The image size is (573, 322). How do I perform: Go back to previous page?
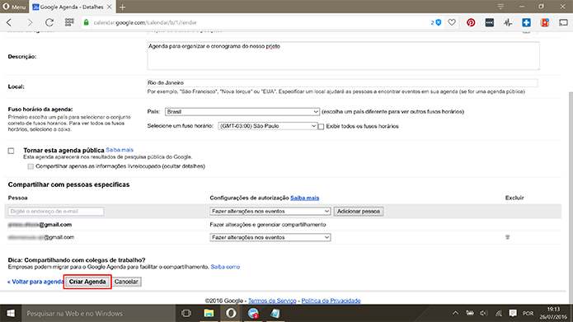click(10, 22)
